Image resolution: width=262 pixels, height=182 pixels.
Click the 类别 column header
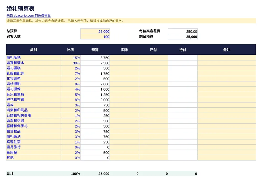pyautogui.click(x=34, y=50)
